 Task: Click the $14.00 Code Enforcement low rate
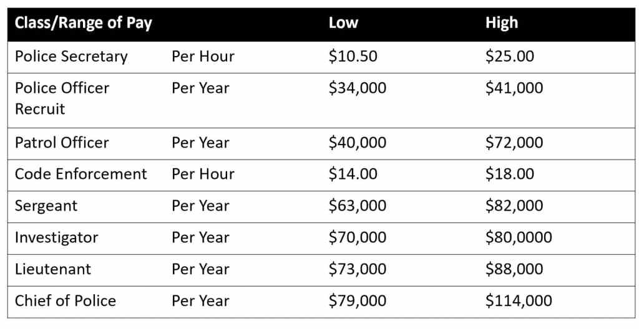coord(353,174)
